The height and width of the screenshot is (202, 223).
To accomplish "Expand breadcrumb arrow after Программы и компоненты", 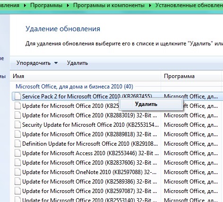I will coord(150,6).
